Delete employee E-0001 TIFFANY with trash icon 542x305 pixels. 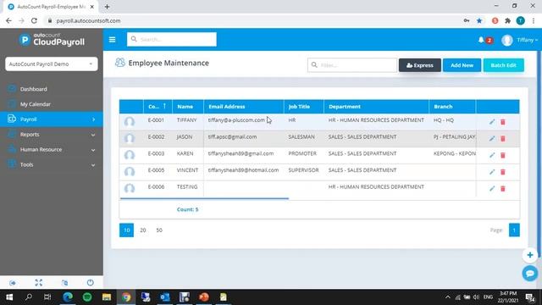503,122
